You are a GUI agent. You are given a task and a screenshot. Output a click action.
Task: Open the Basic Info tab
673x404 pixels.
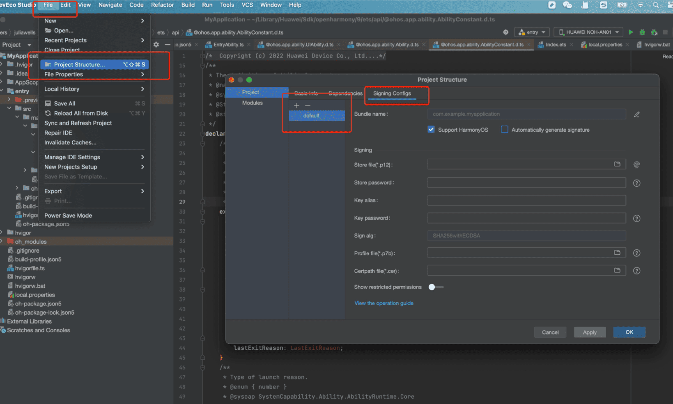click(x=306, y=94)
